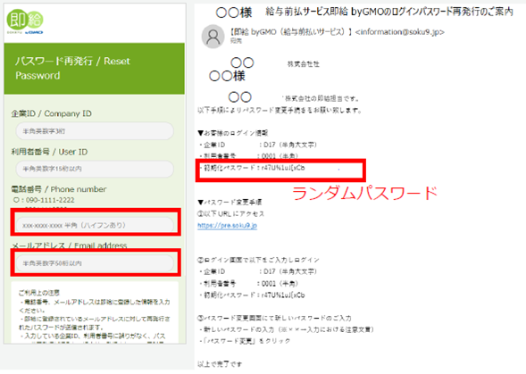Viewport: 526px width, 374px height.
Task: Click the 利用者番号 / User ID label
Action: [49, 152]
